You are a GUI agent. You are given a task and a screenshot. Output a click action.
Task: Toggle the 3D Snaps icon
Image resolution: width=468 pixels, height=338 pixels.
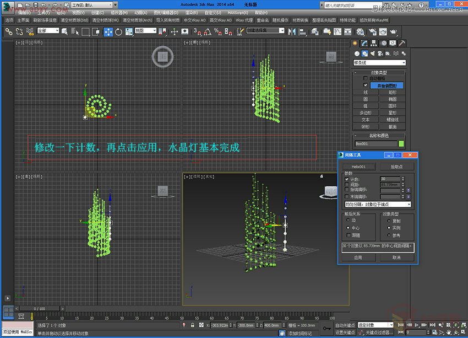(x=197, y=31)
